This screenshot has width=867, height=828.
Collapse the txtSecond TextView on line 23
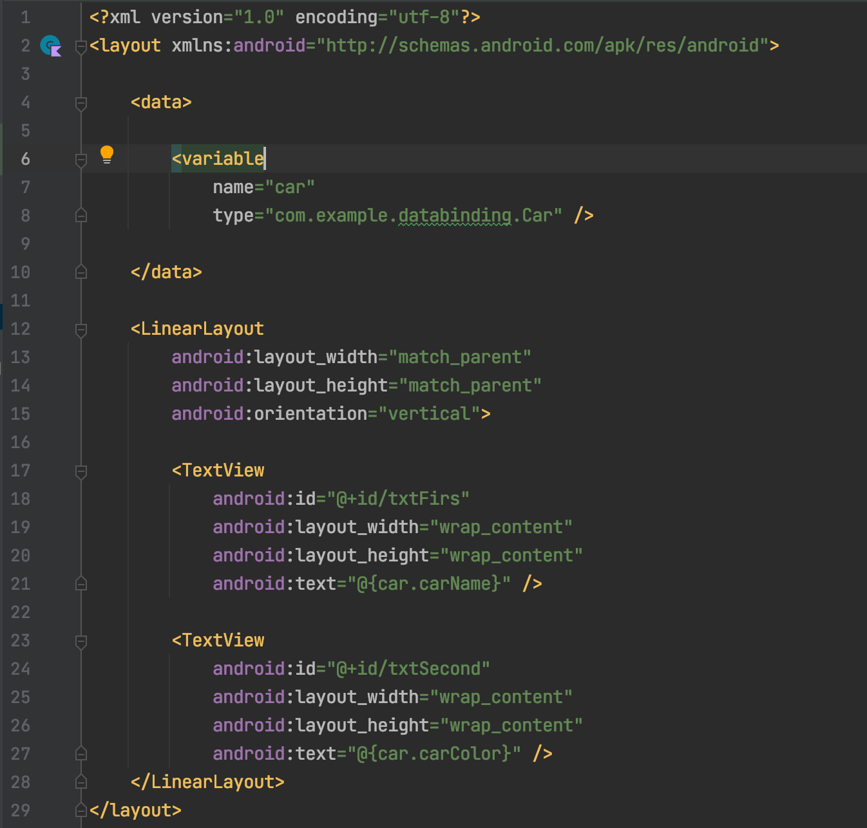point(80,641)
